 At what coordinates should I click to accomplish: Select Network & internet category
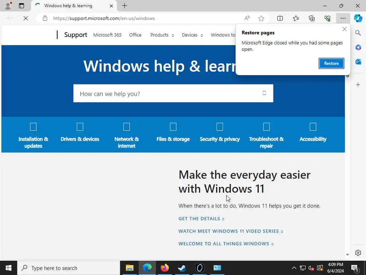coord(127,136)
